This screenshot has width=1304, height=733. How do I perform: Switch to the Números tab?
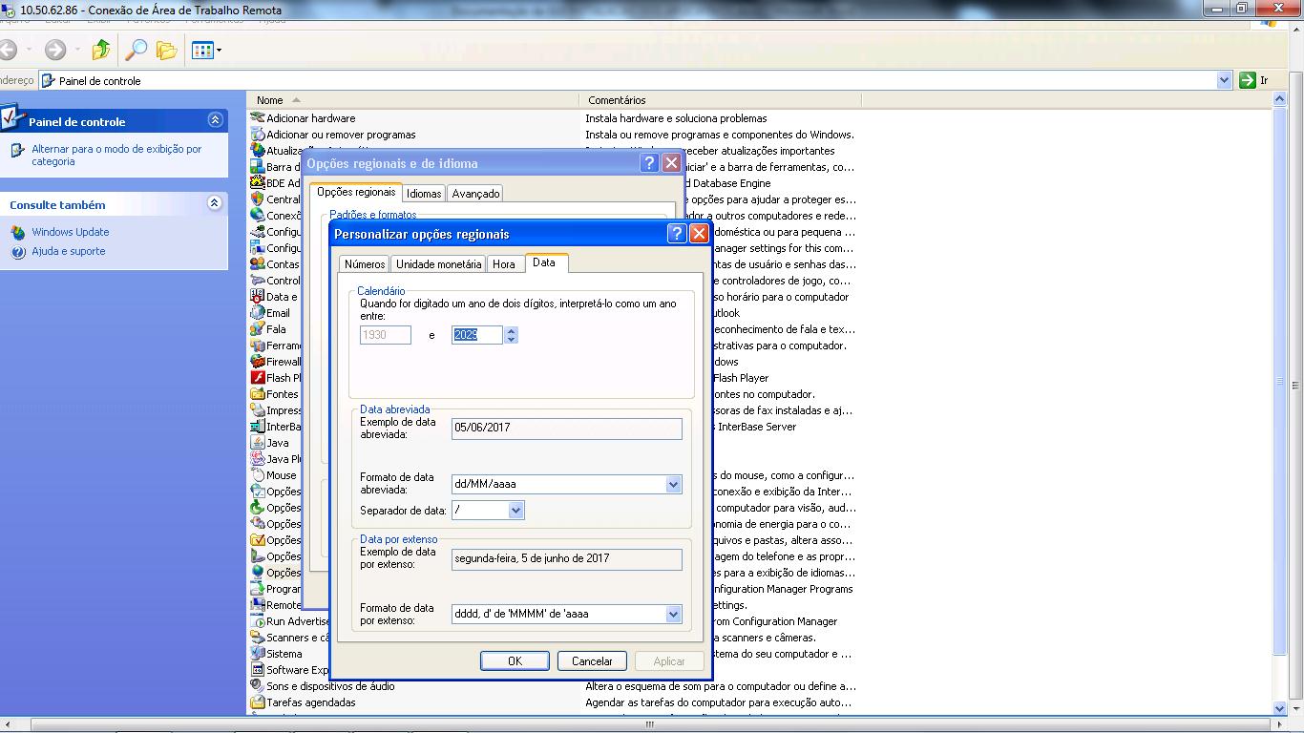[x=365, y=264]
